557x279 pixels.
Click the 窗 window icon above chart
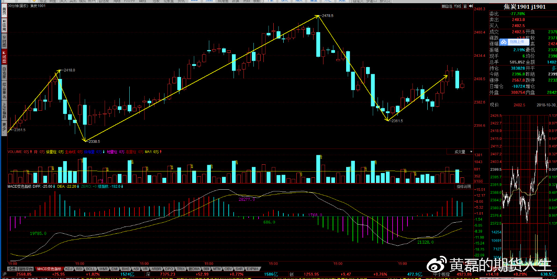pyautogui.click(x=465, y=6)
